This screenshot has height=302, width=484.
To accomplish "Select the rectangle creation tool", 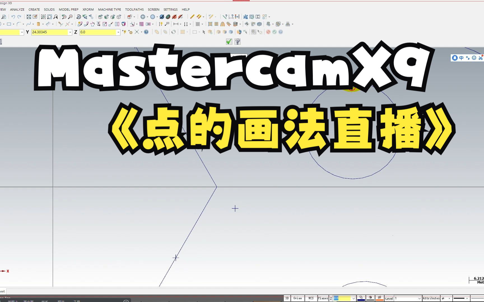I will (x=9, y=24).
